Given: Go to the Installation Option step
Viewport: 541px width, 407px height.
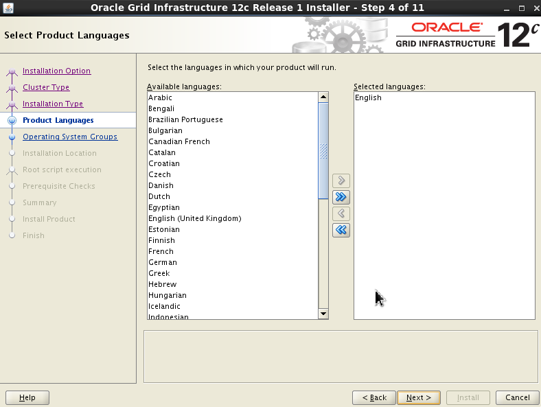Looking at the screenshot, I should tap(56, 71).
